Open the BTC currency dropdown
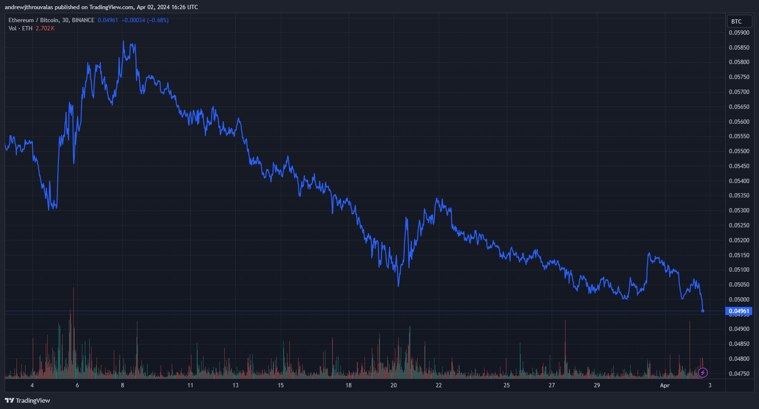Screen dimensions: 759x409 tap(740, 21)
